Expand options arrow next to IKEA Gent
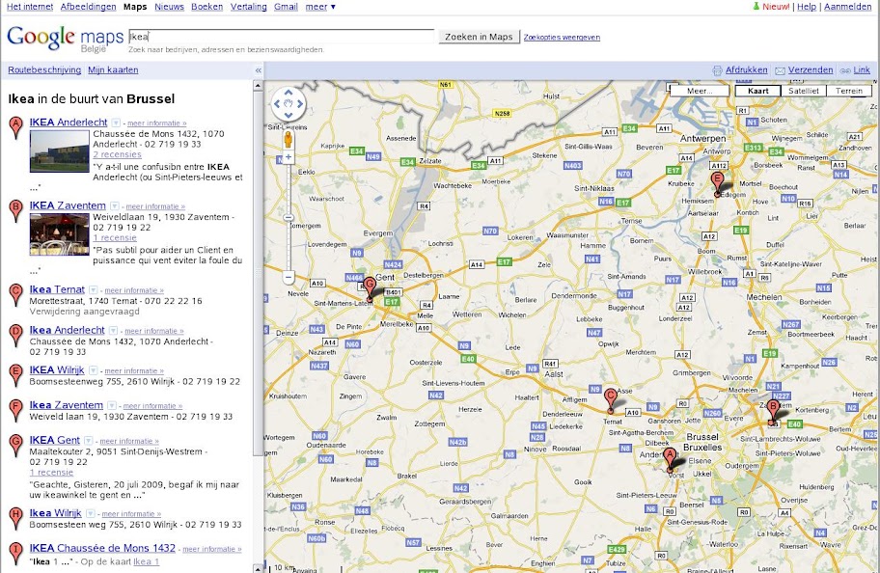 pos(88,441)
